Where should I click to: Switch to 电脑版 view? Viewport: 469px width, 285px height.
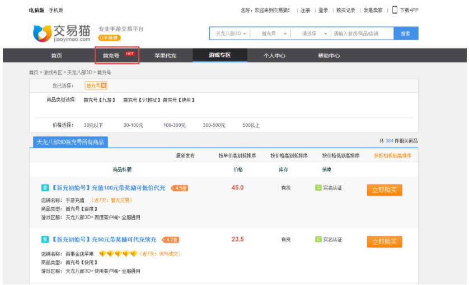[36, 11]
